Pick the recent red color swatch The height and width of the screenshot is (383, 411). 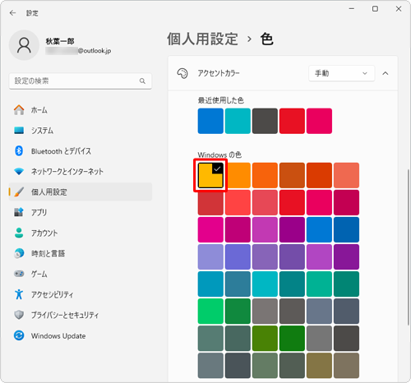(x=292, y=121)
